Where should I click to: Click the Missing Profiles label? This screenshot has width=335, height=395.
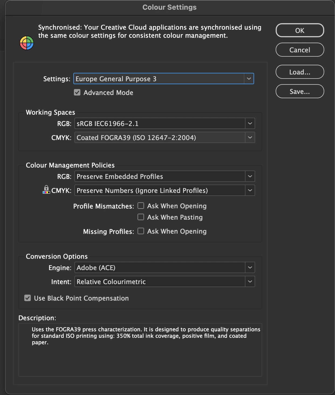tap(108, 231)
